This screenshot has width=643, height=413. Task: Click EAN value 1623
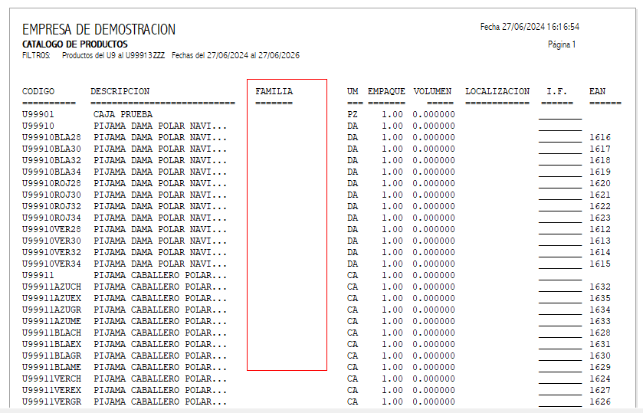pyautogui.click(x=600, y=218)
